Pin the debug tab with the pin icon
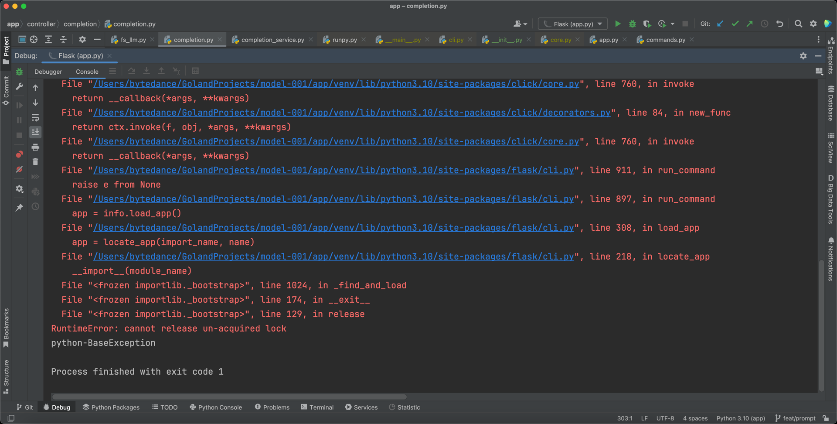Image resolution: width=837 pixels, height=424 pixels. tap(19, 208)
